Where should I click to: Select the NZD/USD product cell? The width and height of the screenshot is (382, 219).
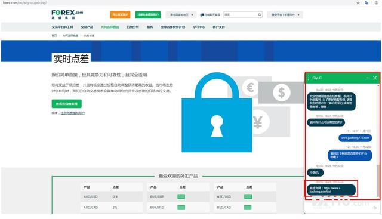224,196
